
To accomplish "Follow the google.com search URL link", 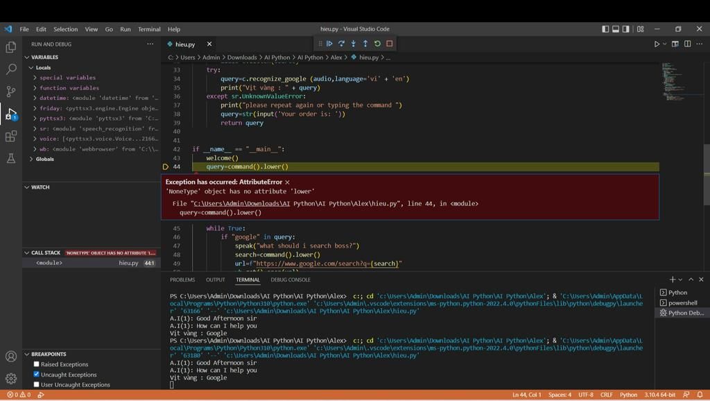I will (327, 263).
